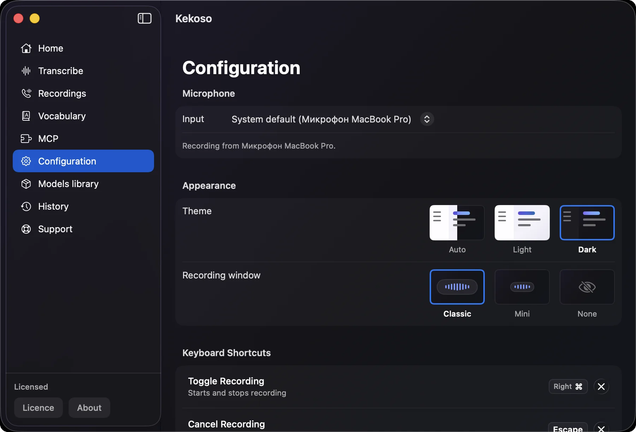The width and height of the screenshot is (636, 432).
Task: Click the Configuration page heading
Action: [241, 68]
